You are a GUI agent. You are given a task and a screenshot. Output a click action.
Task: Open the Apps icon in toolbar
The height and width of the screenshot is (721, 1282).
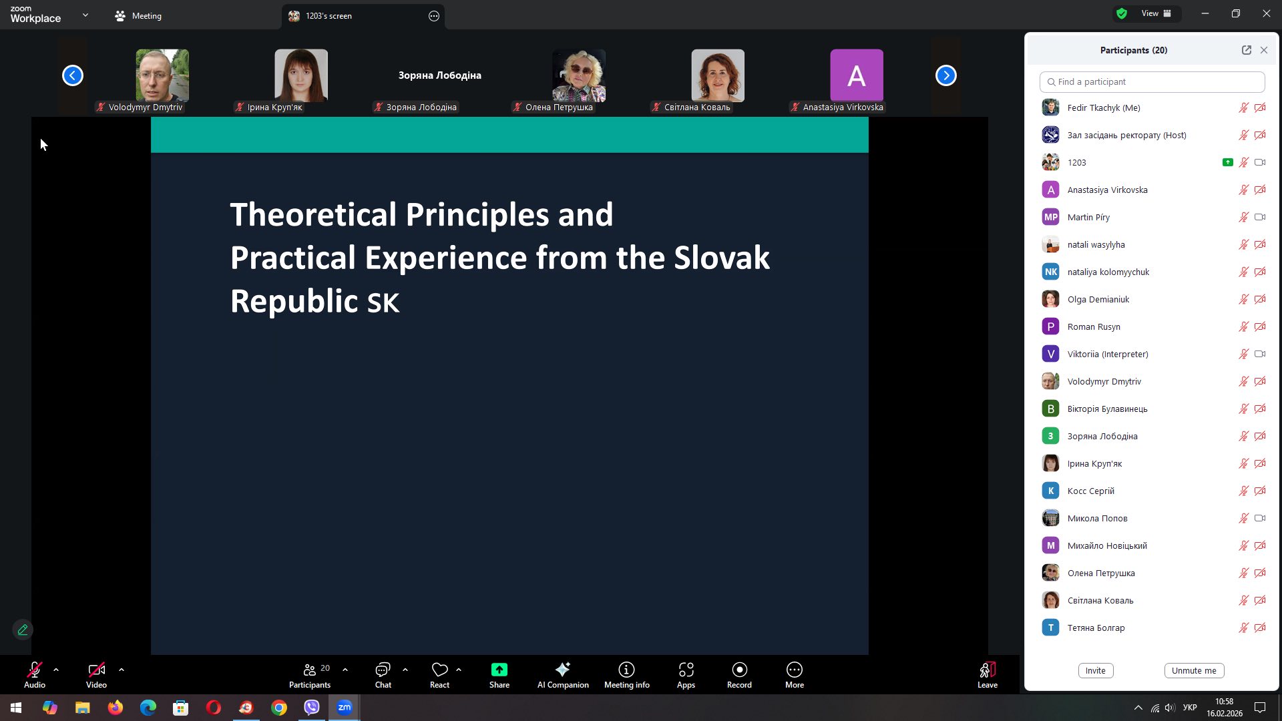pos(686,674)
